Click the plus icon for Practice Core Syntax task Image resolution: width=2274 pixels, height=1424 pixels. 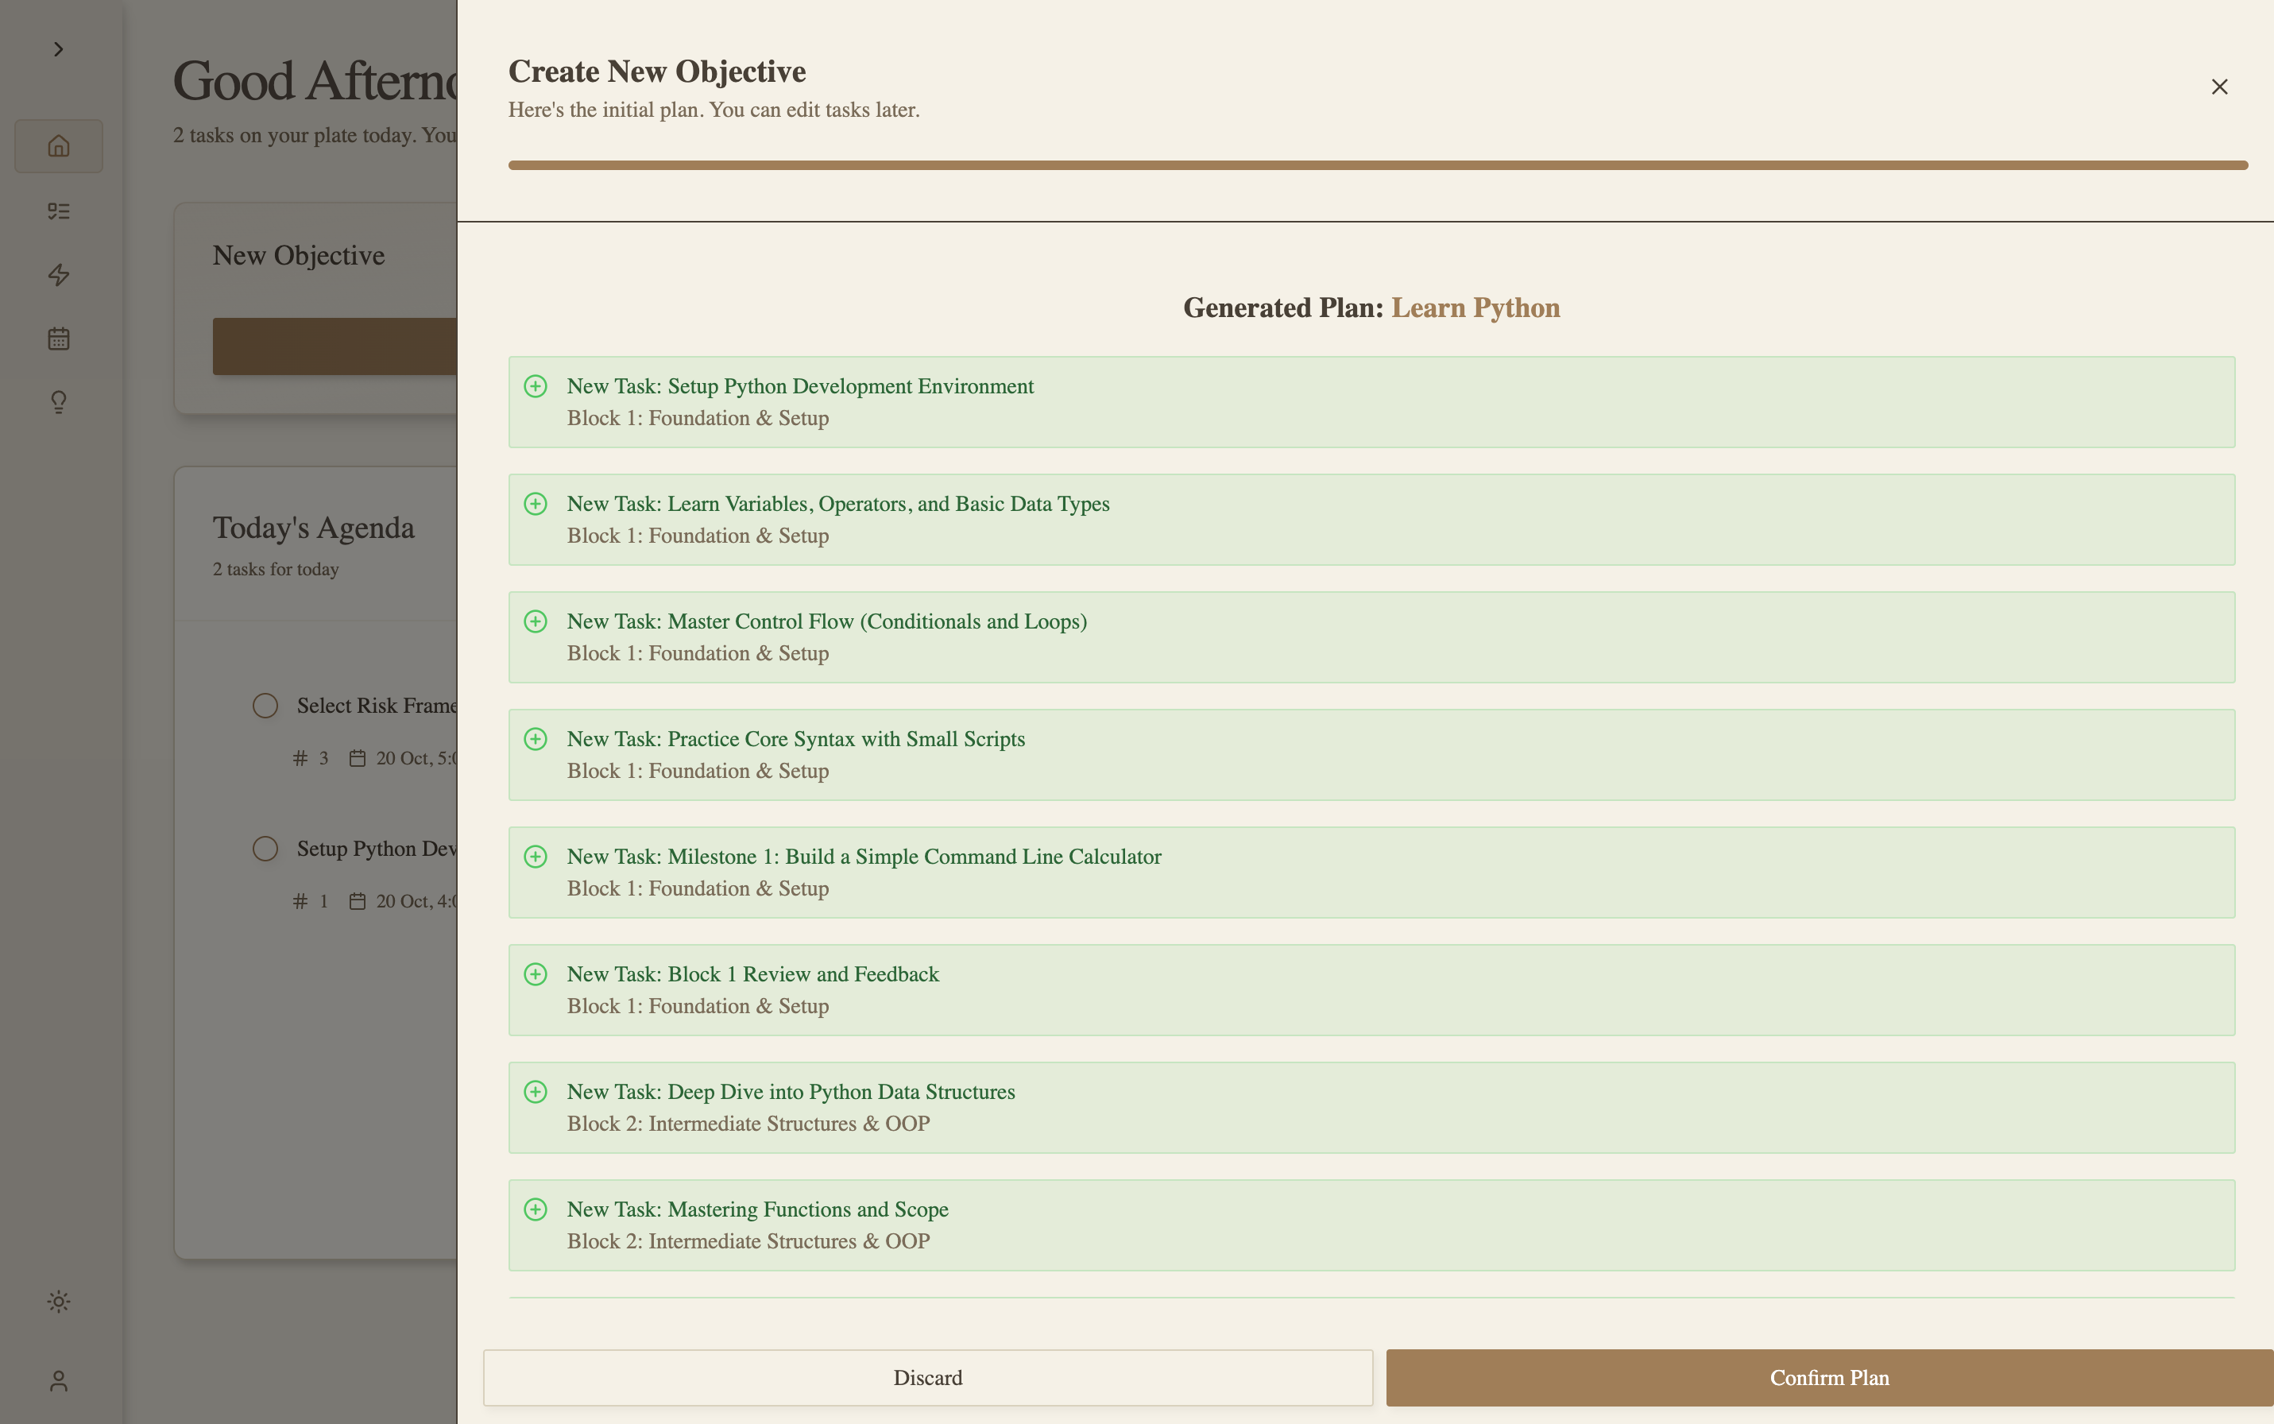[x=536, y=739]
